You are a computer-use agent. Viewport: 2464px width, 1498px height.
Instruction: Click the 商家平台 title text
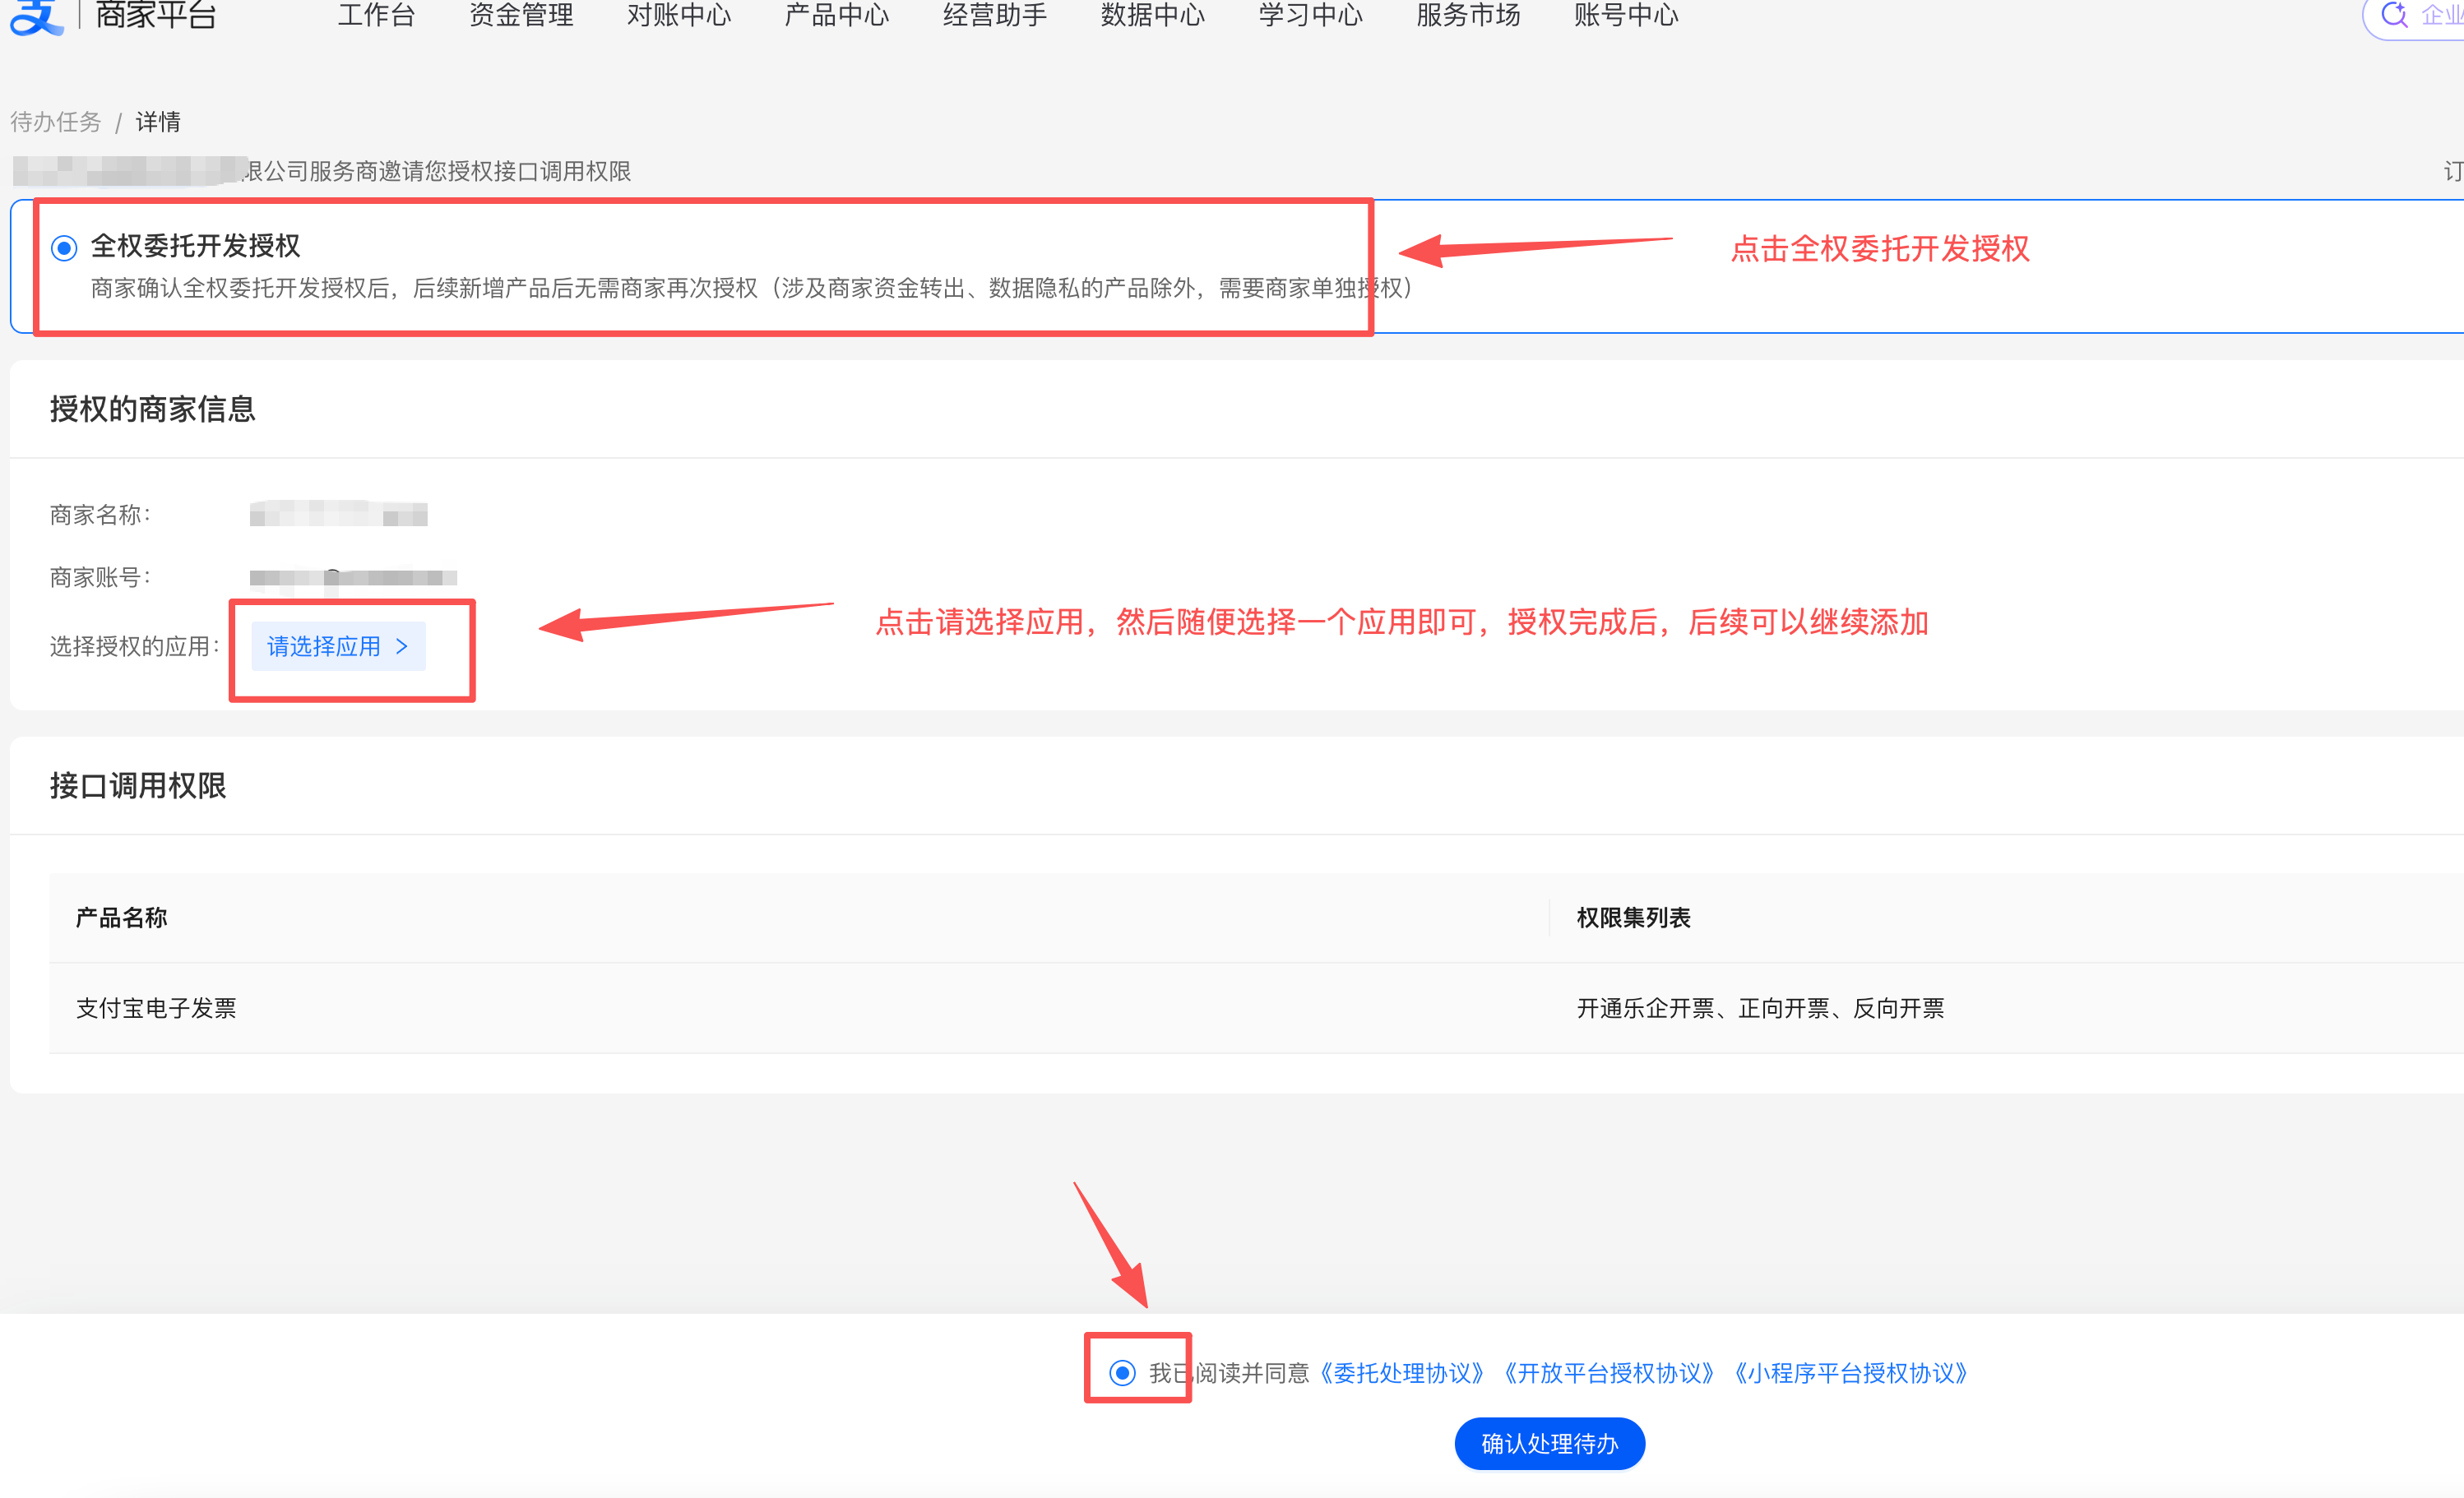[x=156, y=15]
